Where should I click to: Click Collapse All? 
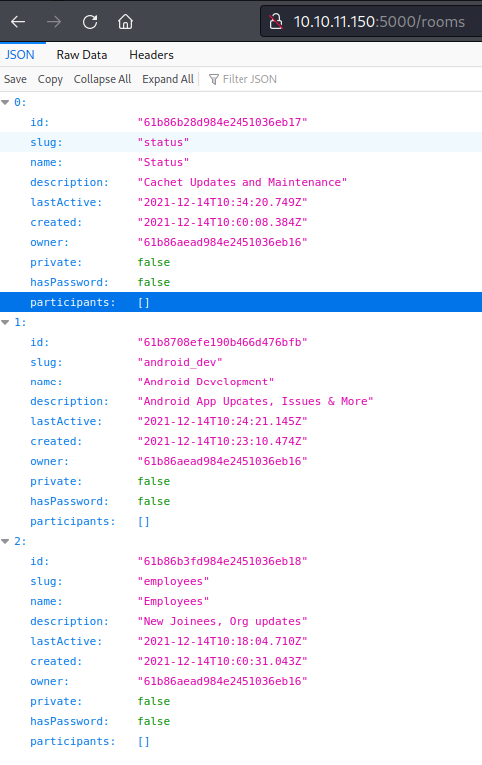coord(103,79)
